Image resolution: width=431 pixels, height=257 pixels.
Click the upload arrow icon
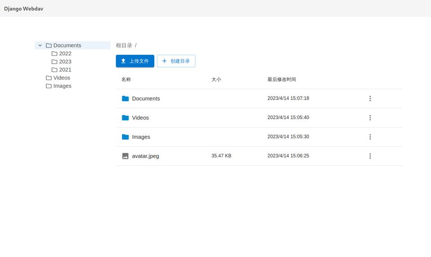click(123, 61)
